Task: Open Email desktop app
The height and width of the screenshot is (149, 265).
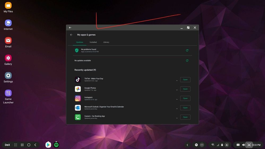Action: 8,42
